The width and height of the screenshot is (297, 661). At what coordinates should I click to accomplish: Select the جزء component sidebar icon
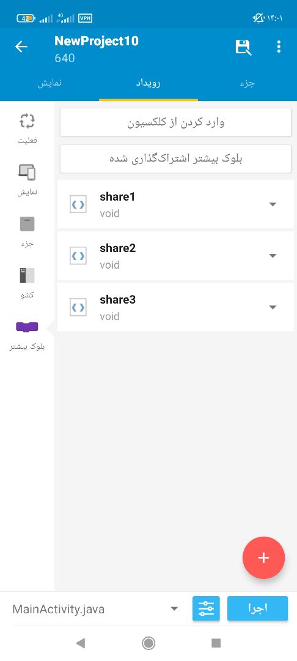coord(28,224)
